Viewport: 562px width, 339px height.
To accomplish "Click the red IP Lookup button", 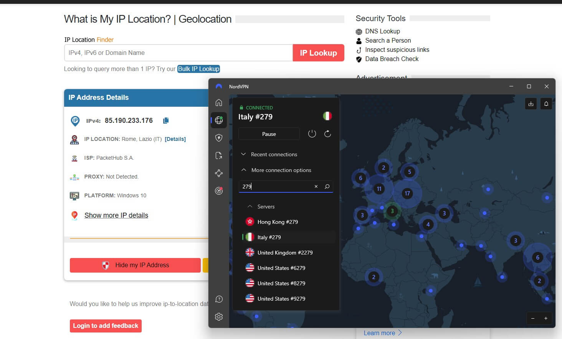I will coord(318,53).
